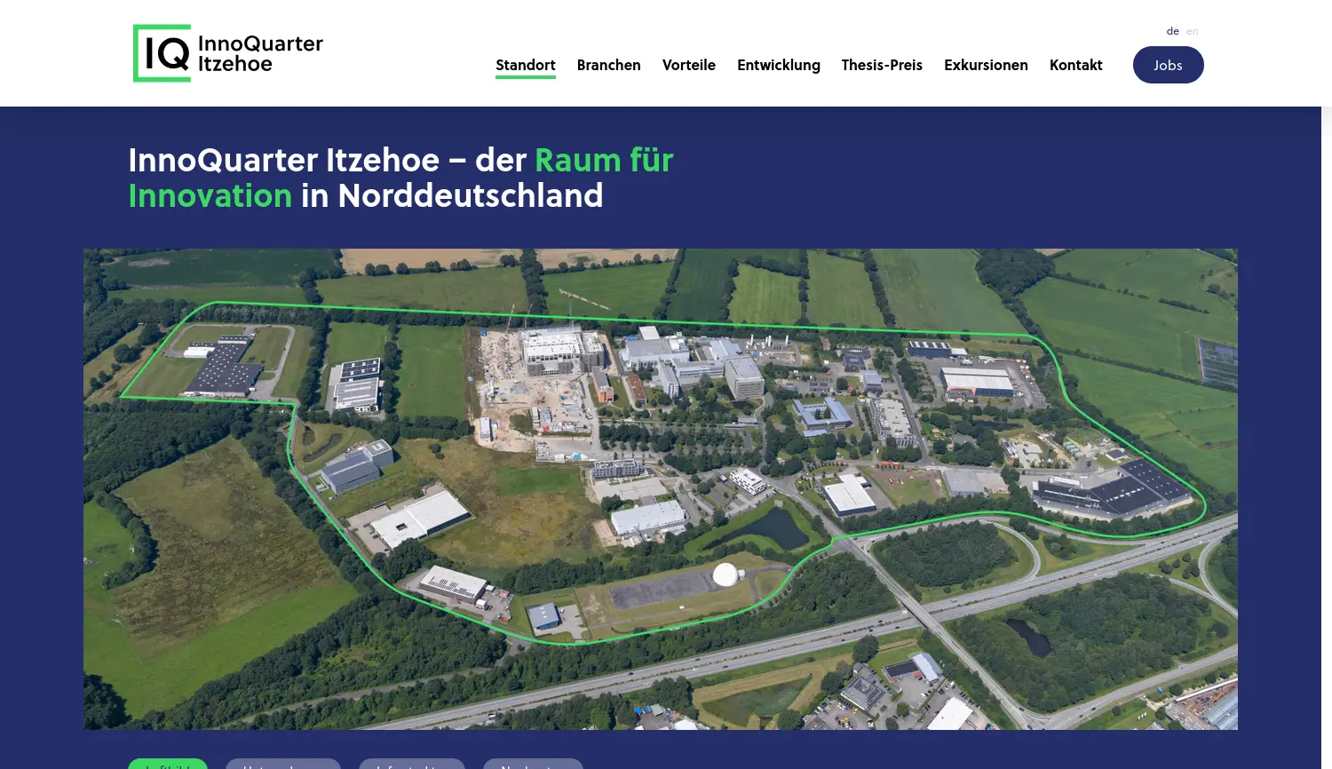Enable the Infrastruktur map layer pill

coord(411,765)
